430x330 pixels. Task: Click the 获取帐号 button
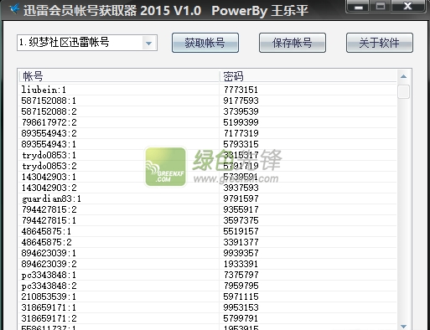point(205,43)
